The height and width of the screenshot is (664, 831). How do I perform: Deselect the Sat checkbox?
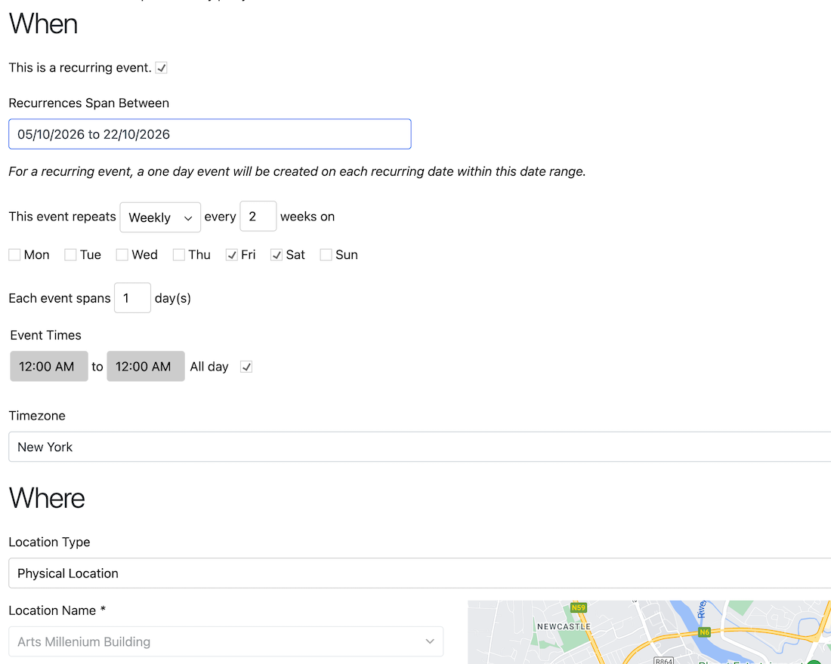(x=276, y=255)
